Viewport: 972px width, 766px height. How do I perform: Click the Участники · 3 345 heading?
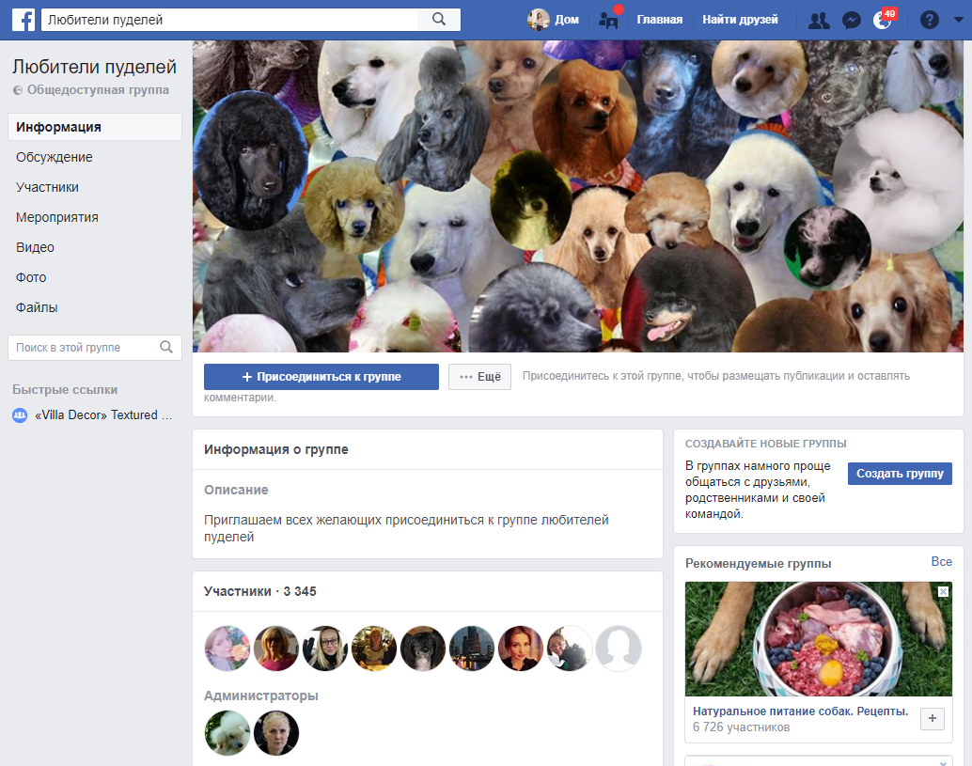(x=259, y=591)
